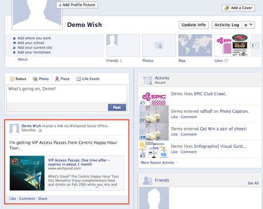Viewport: 263px width, 209px height.
Task: Click the Add your hometown link
Action: (34, 52)
